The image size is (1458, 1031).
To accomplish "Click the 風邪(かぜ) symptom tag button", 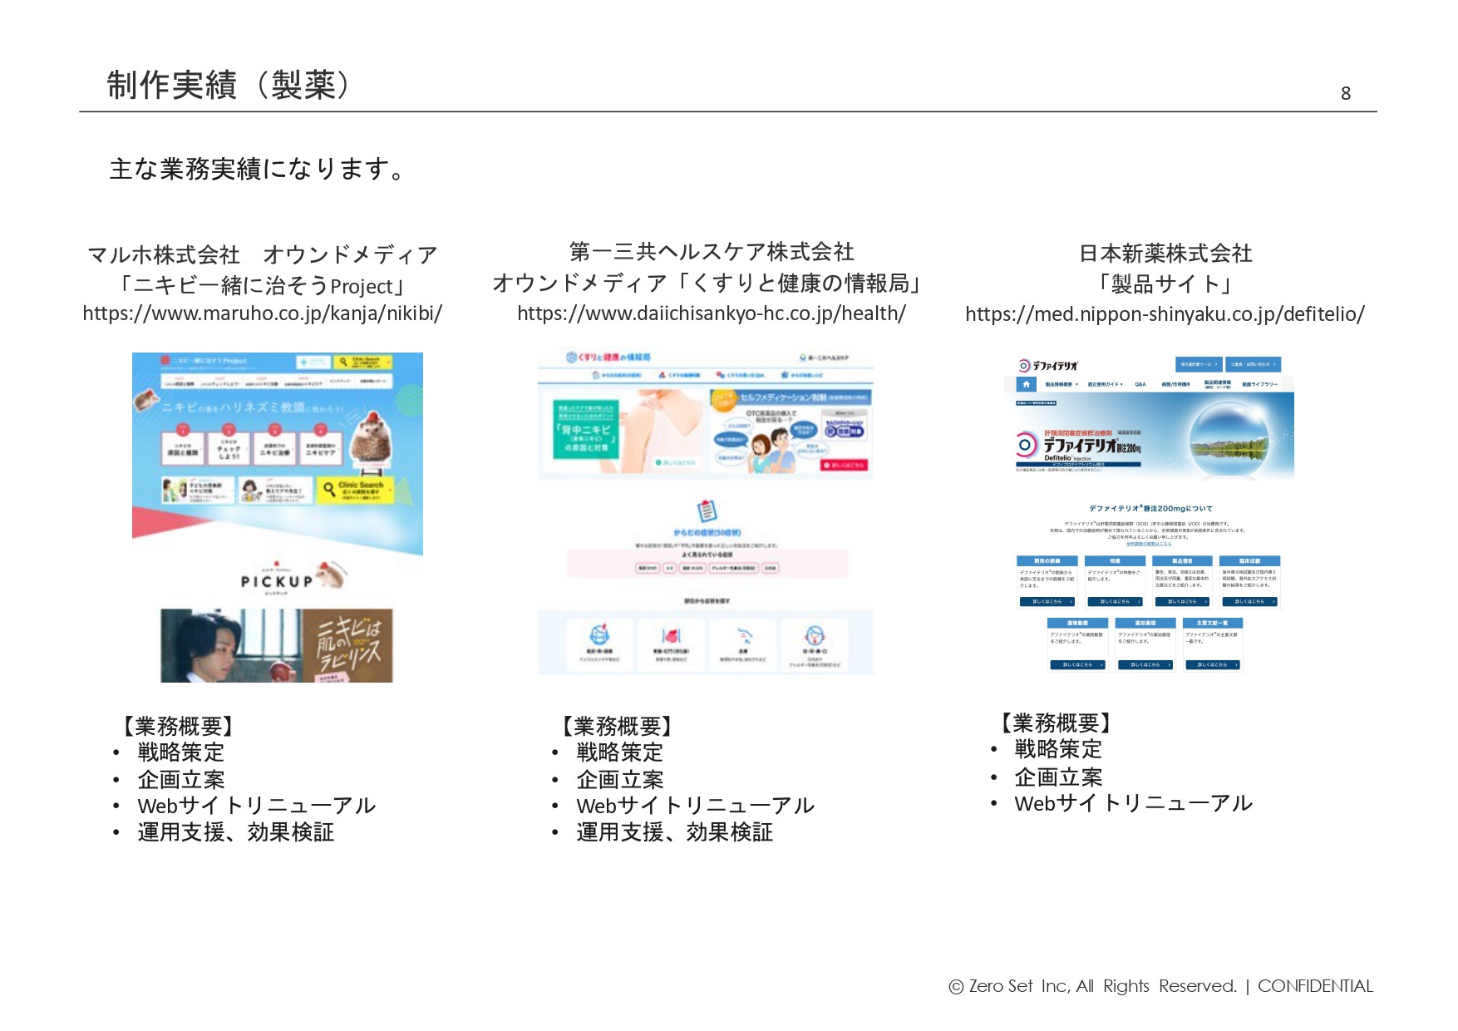I will [x=648, y=568].
